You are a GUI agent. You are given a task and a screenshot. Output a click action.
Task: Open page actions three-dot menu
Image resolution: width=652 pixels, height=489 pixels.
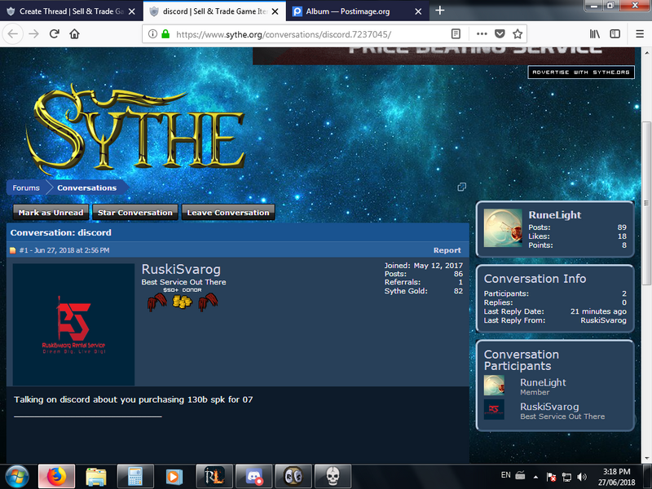tap(482, 33)
